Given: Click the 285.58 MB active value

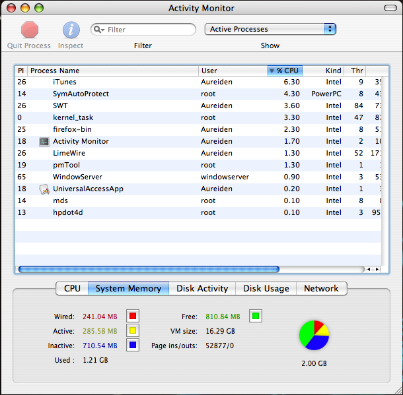Looking at the screenshot, I should click(100, 331).
